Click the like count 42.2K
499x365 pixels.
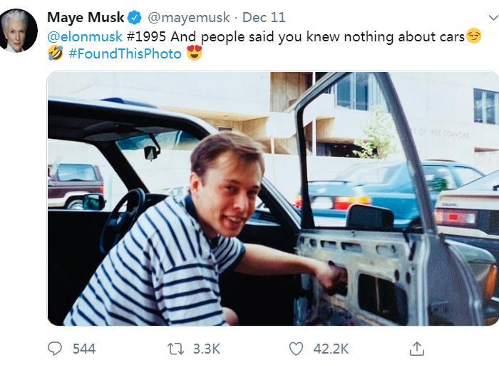pos(331,349)
